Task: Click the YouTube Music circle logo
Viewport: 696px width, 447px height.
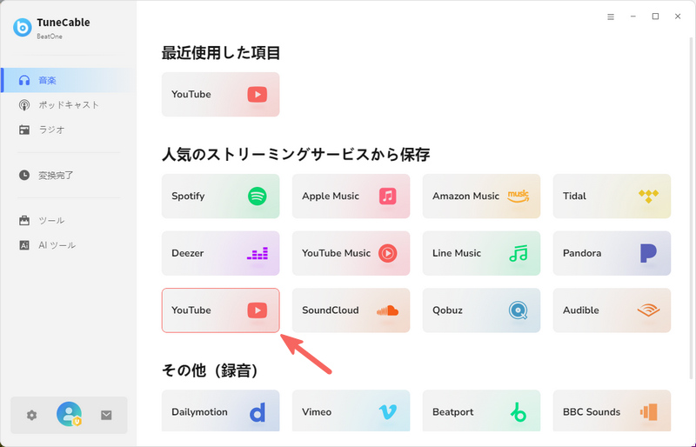Action: [387, 253]
